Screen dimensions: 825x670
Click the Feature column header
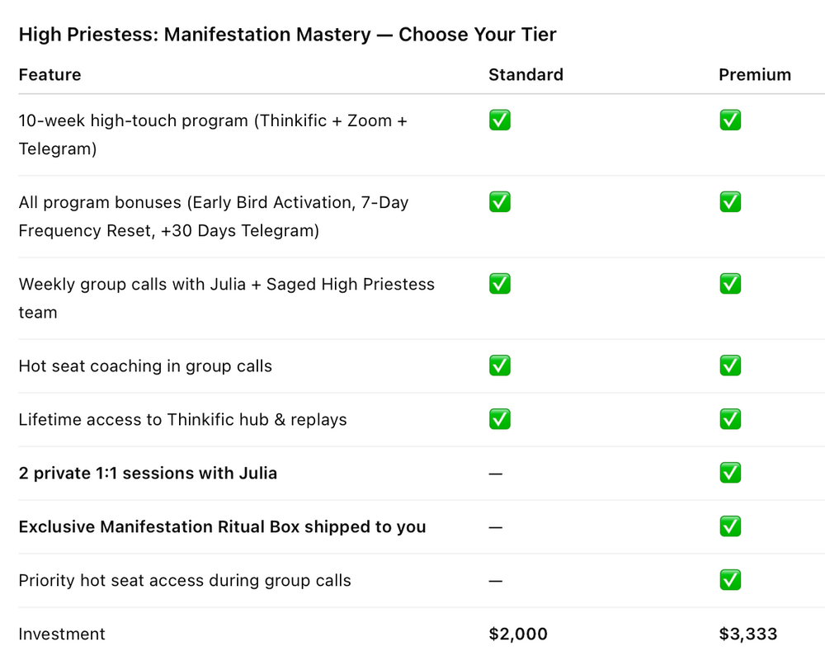click(50, 75)
